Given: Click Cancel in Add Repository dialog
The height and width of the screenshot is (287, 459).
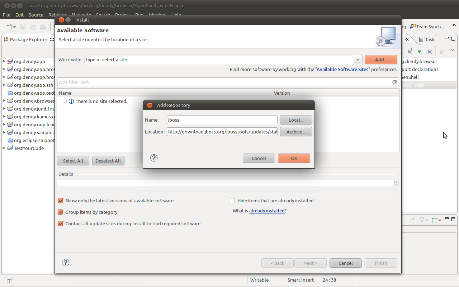Looking at the screenshot, I should coord(259,158).
